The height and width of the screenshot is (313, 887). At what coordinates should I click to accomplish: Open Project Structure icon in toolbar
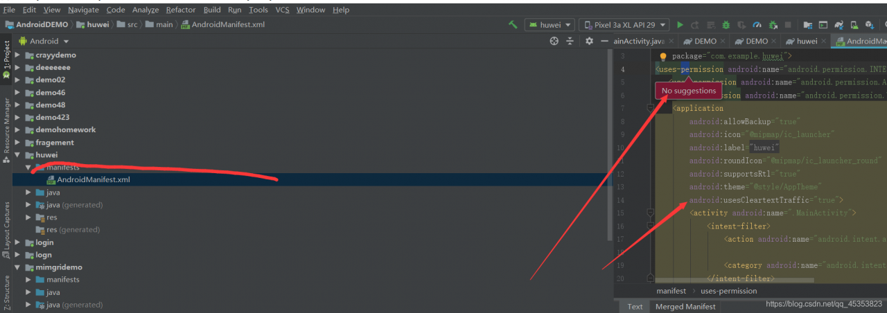click(807, 25)
